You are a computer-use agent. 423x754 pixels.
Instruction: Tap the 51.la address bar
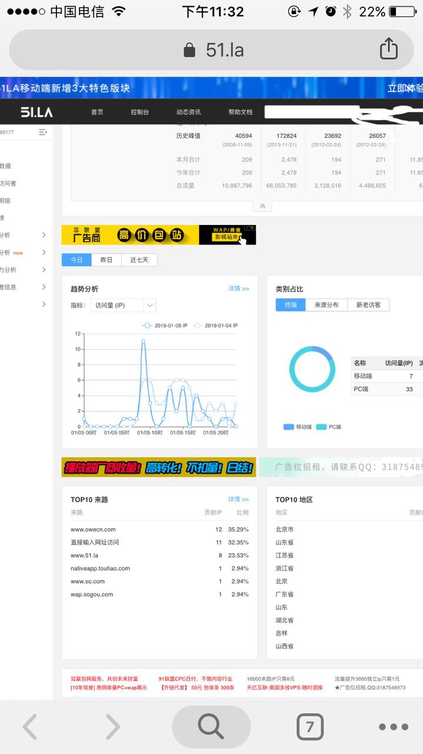pyautogui.click(x=212, y=50)
